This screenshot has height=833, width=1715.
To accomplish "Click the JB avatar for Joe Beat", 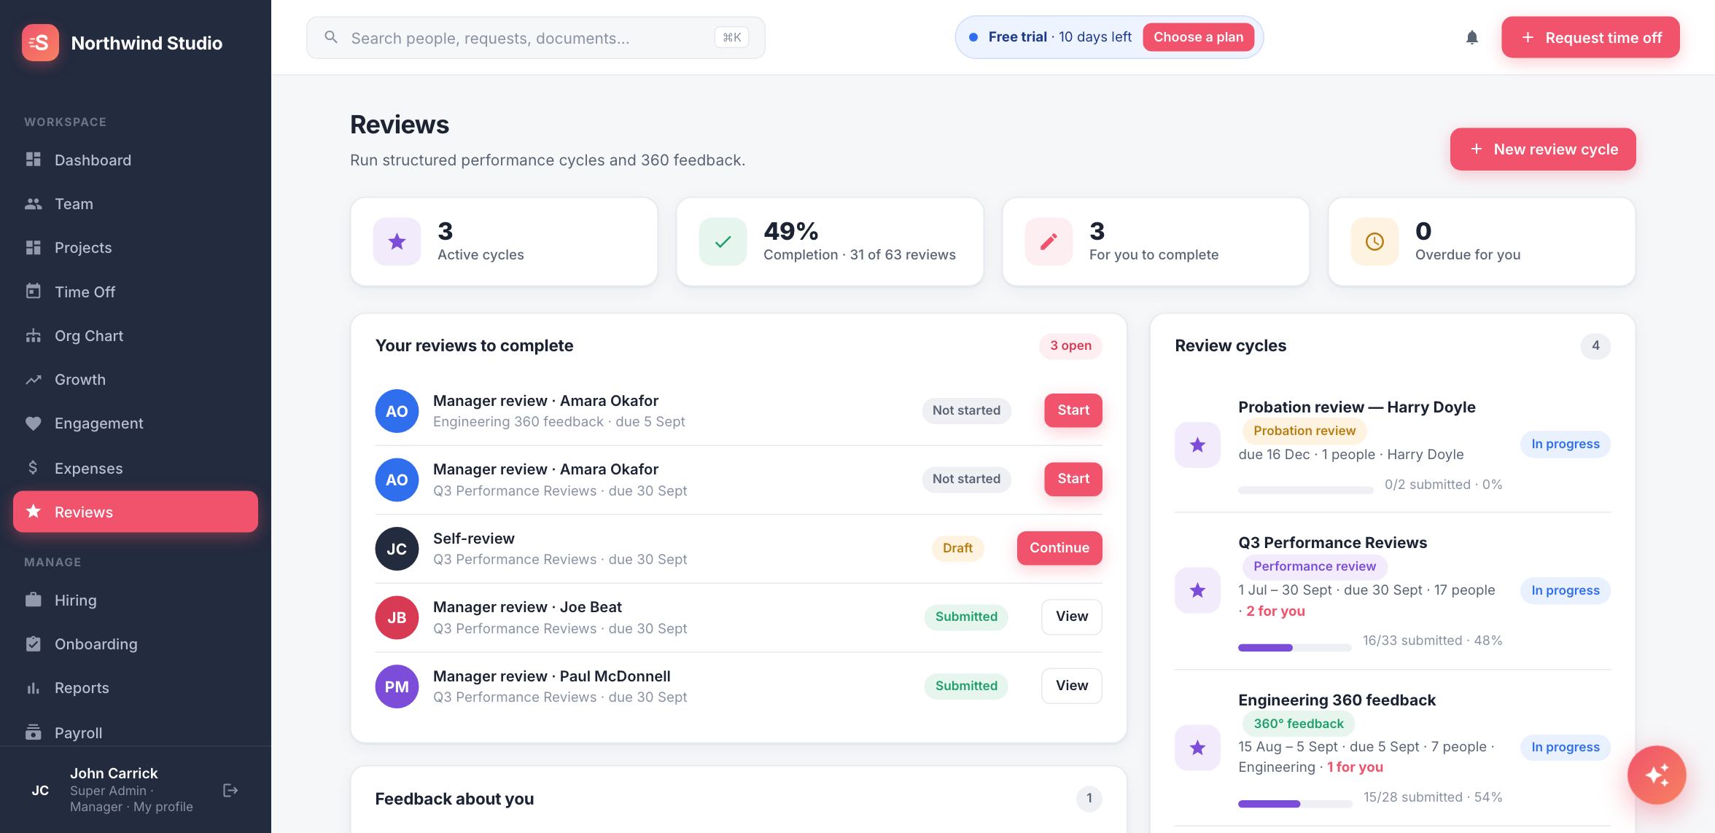I will pos(397,617).
